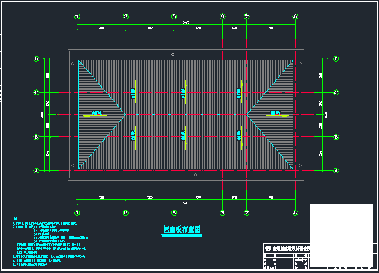Select the overall dimension text above the roof

(186, 22)
